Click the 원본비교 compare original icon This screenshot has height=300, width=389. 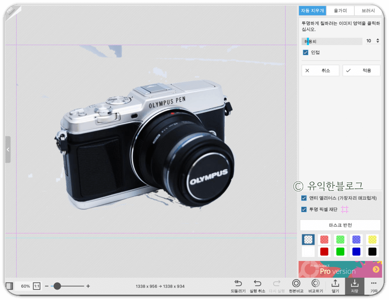(x=296, y=286)
